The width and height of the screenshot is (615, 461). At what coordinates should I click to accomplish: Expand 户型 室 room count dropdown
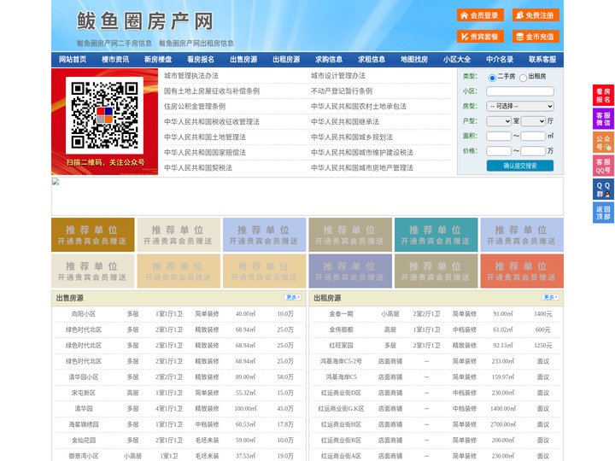click(499, 121)
